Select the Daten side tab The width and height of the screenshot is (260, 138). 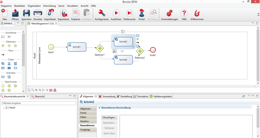(87, 117)
